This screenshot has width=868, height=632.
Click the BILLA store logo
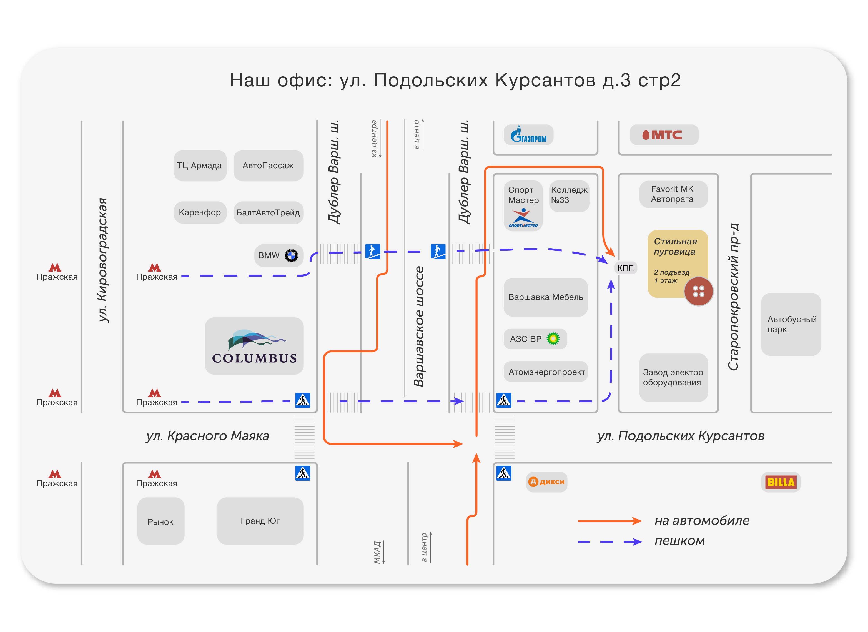(781, 482)
